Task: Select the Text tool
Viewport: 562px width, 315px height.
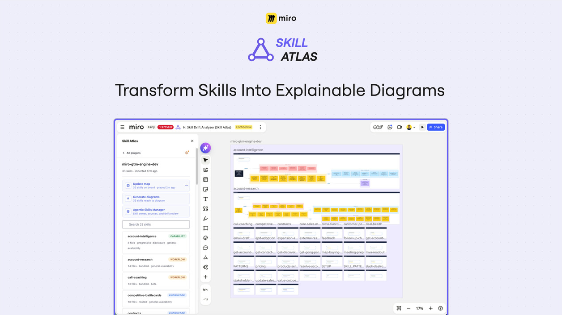Action: [x=205, y=199]
